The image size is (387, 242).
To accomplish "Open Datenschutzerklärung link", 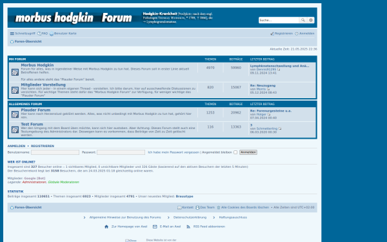I will coord(190,217).
